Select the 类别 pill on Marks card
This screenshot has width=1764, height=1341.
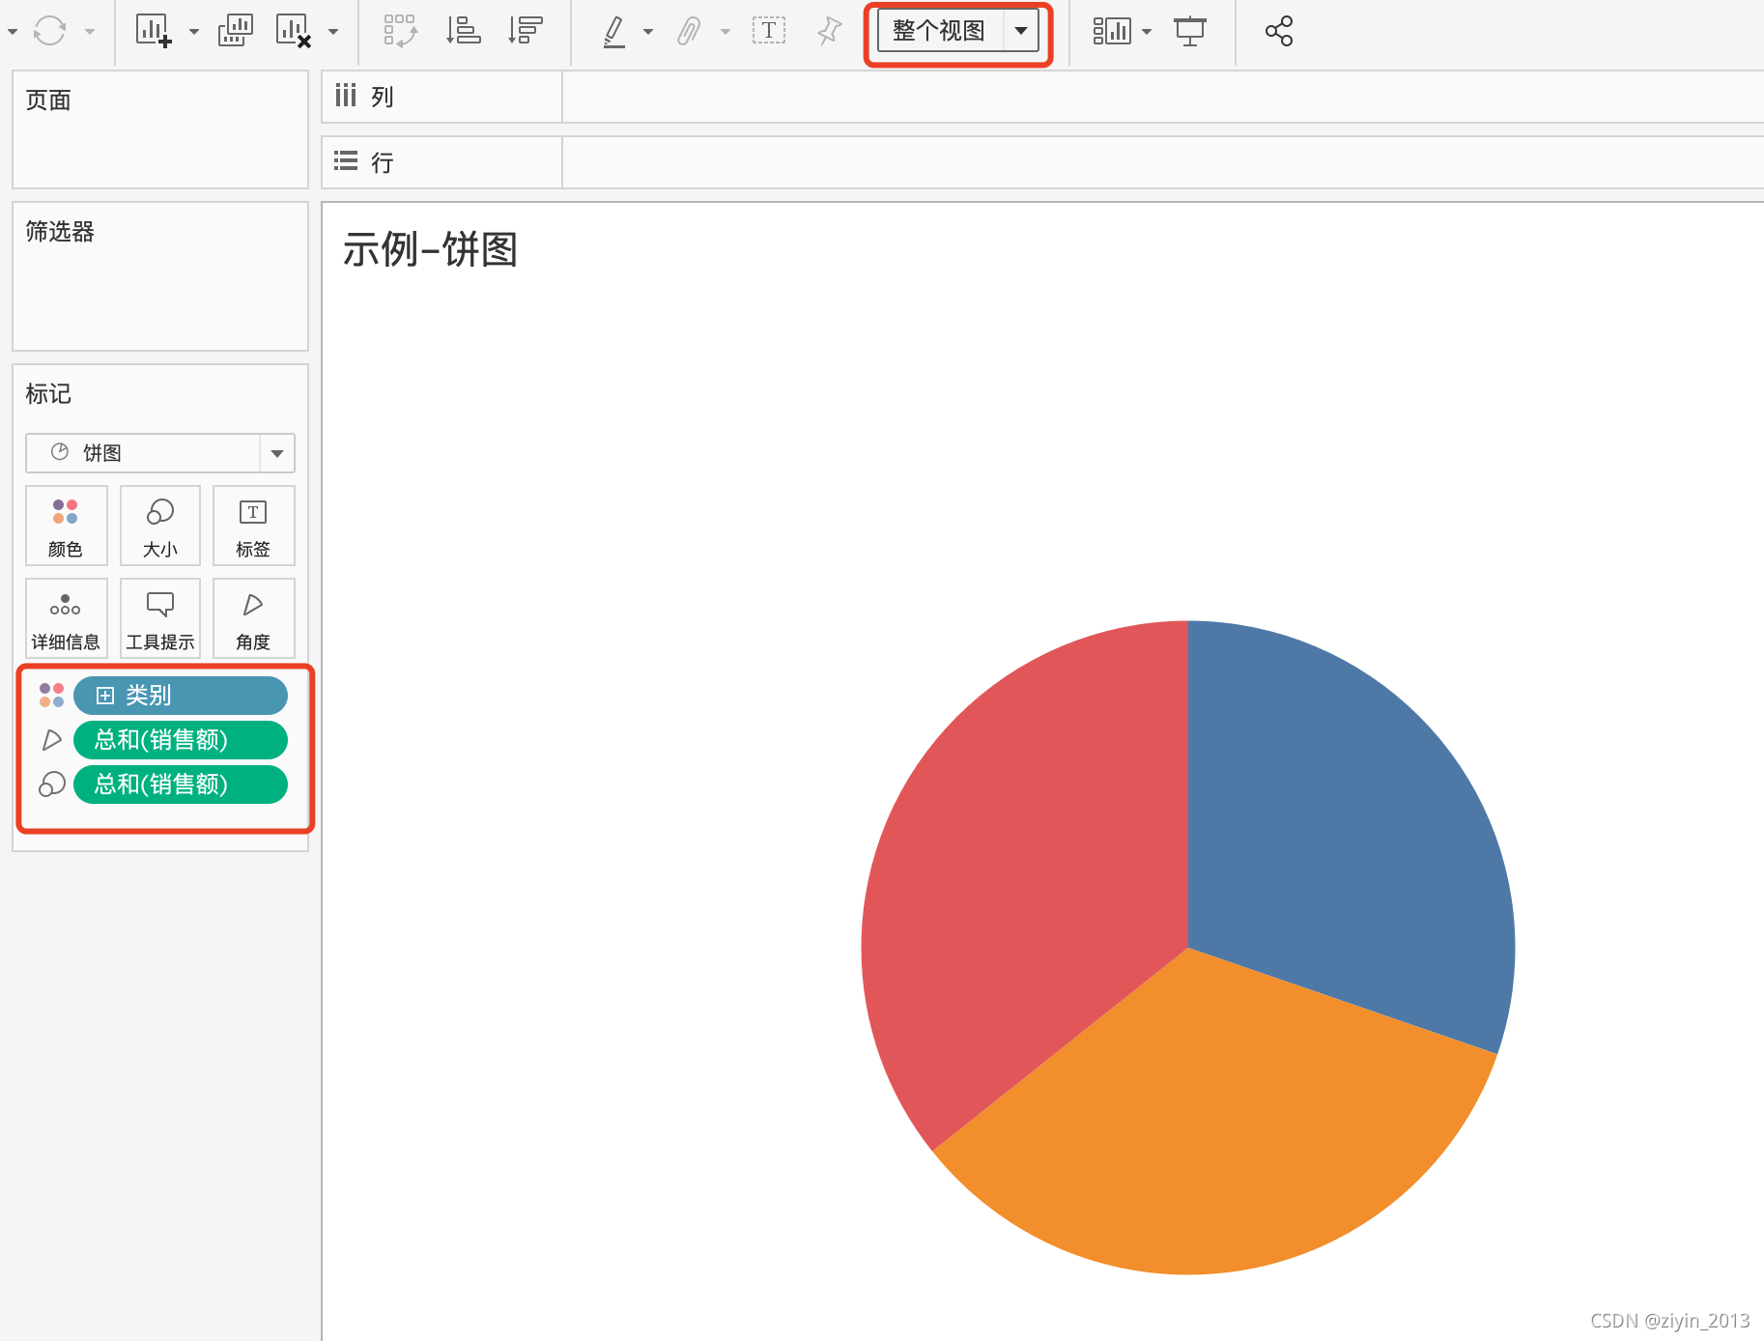coord(181,696)
